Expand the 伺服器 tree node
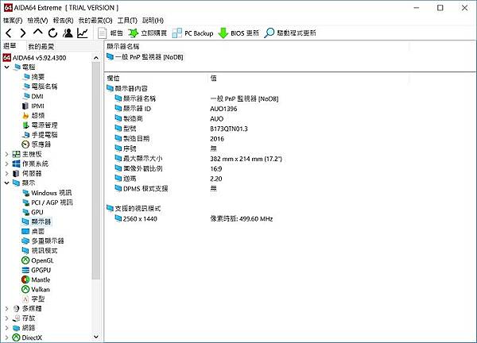The height and width of the screenshot is (343, 477). click(x=6, y=173)
